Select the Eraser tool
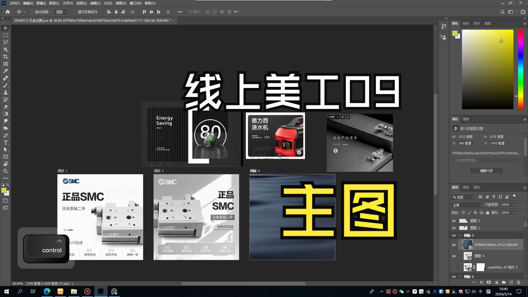This screenshot has height=297, width=528. click(x=5, y=107)
